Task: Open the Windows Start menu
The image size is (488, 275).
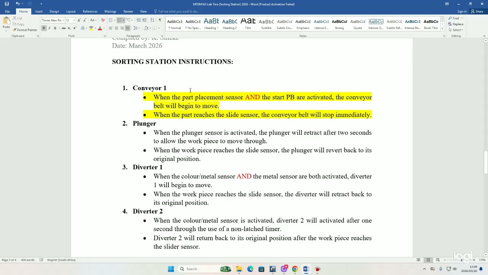Action: point(171,269)
